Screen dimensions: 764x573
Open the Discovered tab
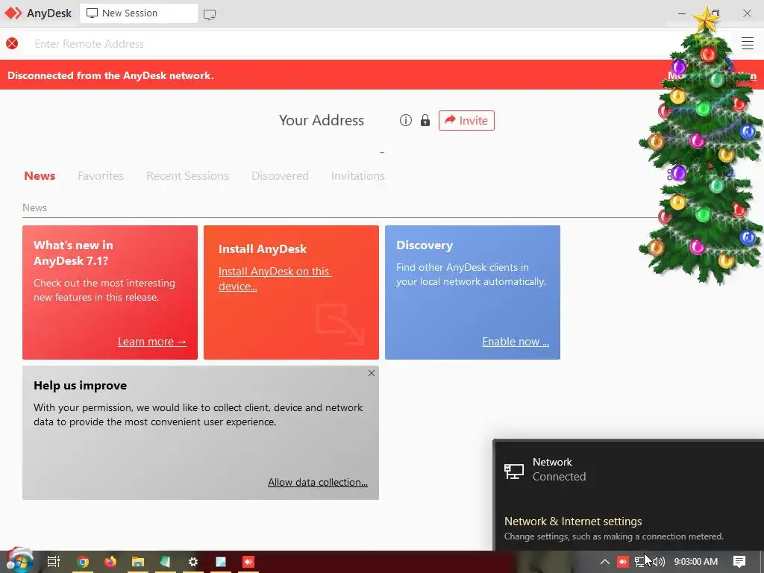click(280, 176)
